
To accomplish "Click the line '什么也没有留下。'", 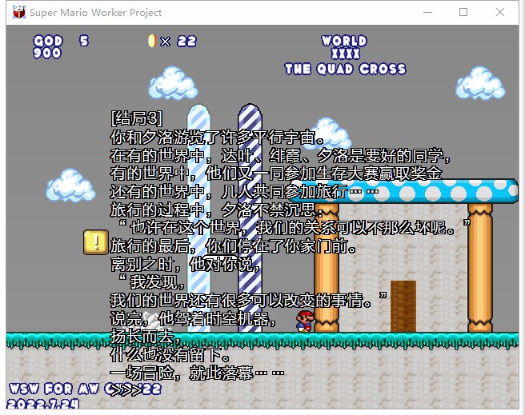I will 170,355.
